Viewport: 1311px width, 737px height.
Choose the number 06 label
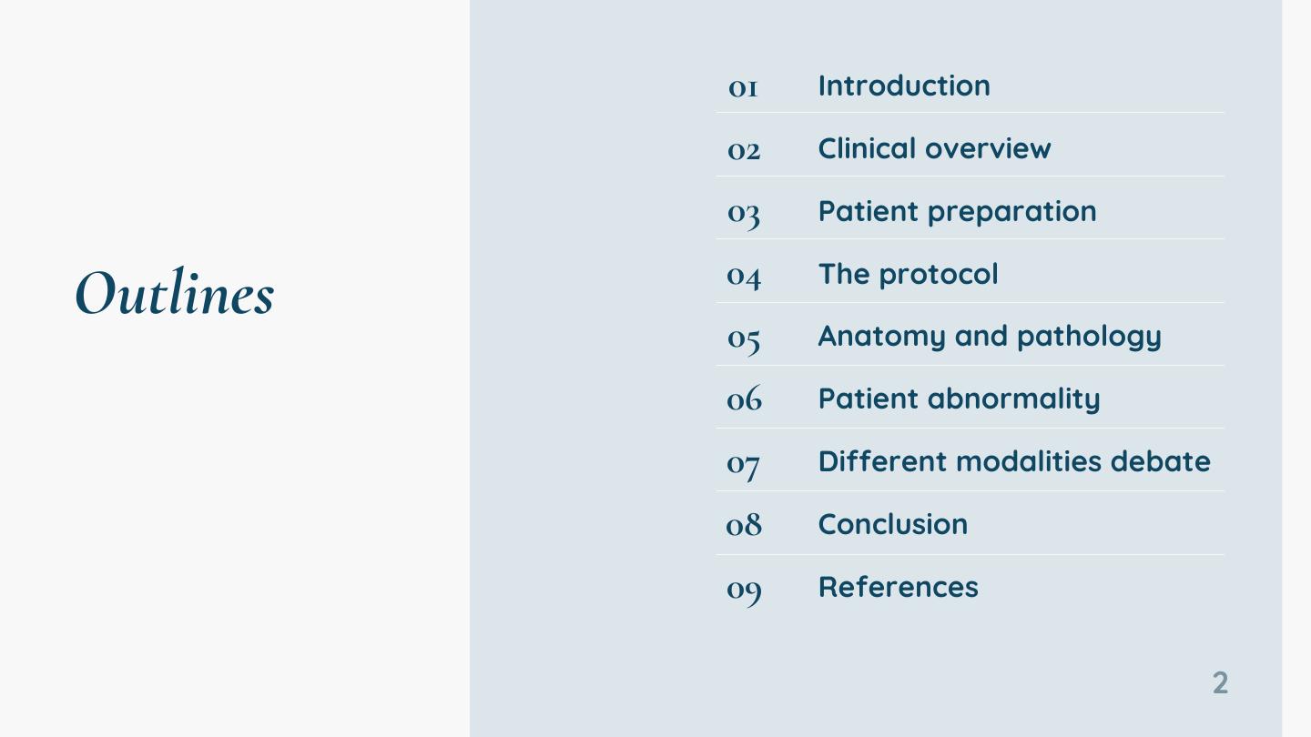pyautogui.click(x=743, y=399)
